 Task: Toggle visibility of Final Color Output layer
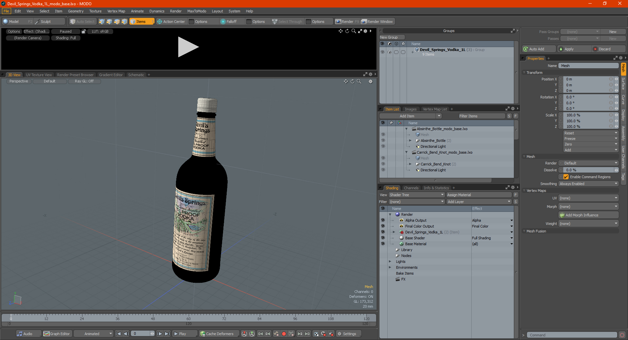[383, 226]
